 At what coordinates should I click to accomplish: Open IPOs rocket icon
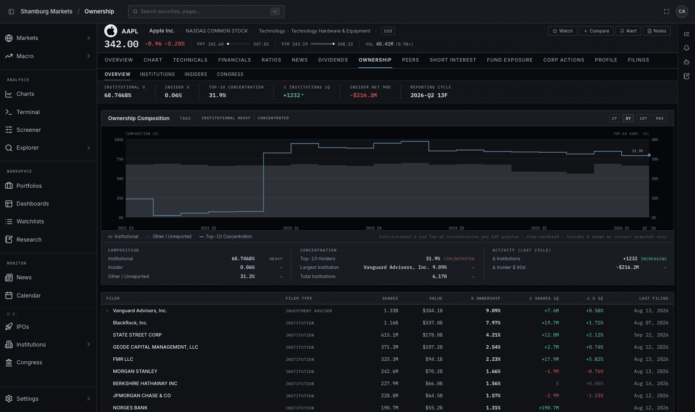(9, 327)
